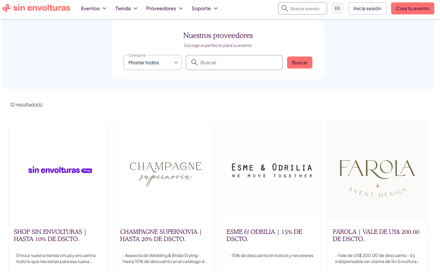440x272 pixels.
Task: Click '15% de descuento en bolsos y neceseres'
Action: click(x=271, y=255)
